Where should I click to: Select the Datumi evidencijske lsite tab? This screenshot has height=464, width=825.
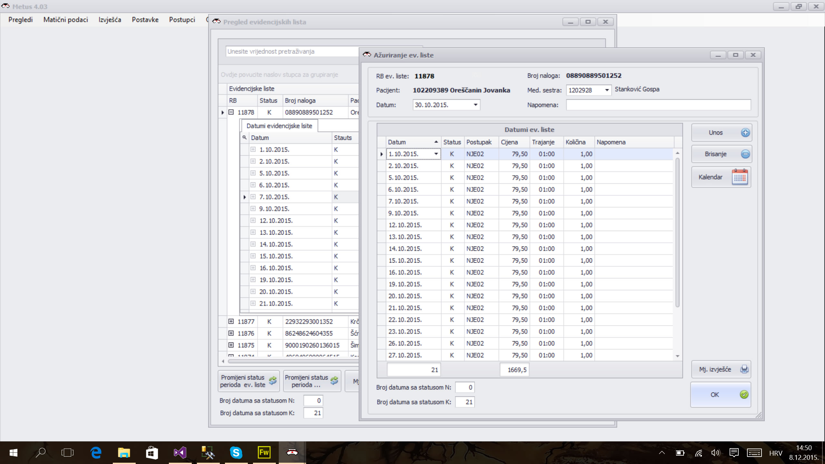pos(279,126)
